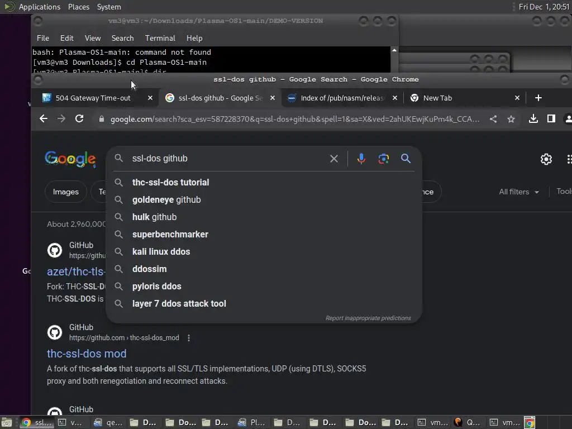This screenshot has height=429, width=572.
Task: Submit search with the blue magnifier icon
Action: [406, 158]
